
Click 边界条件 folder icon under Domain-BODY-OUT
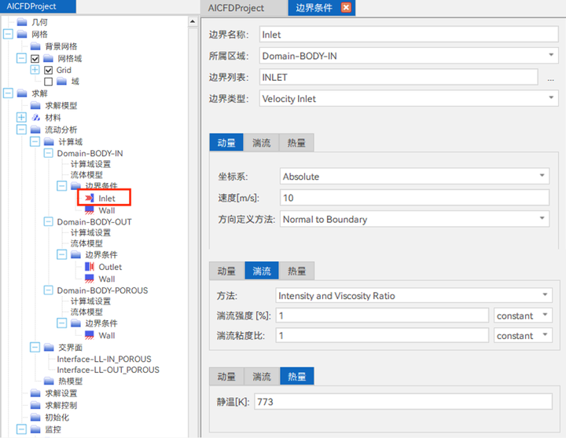tap(75, 255)
